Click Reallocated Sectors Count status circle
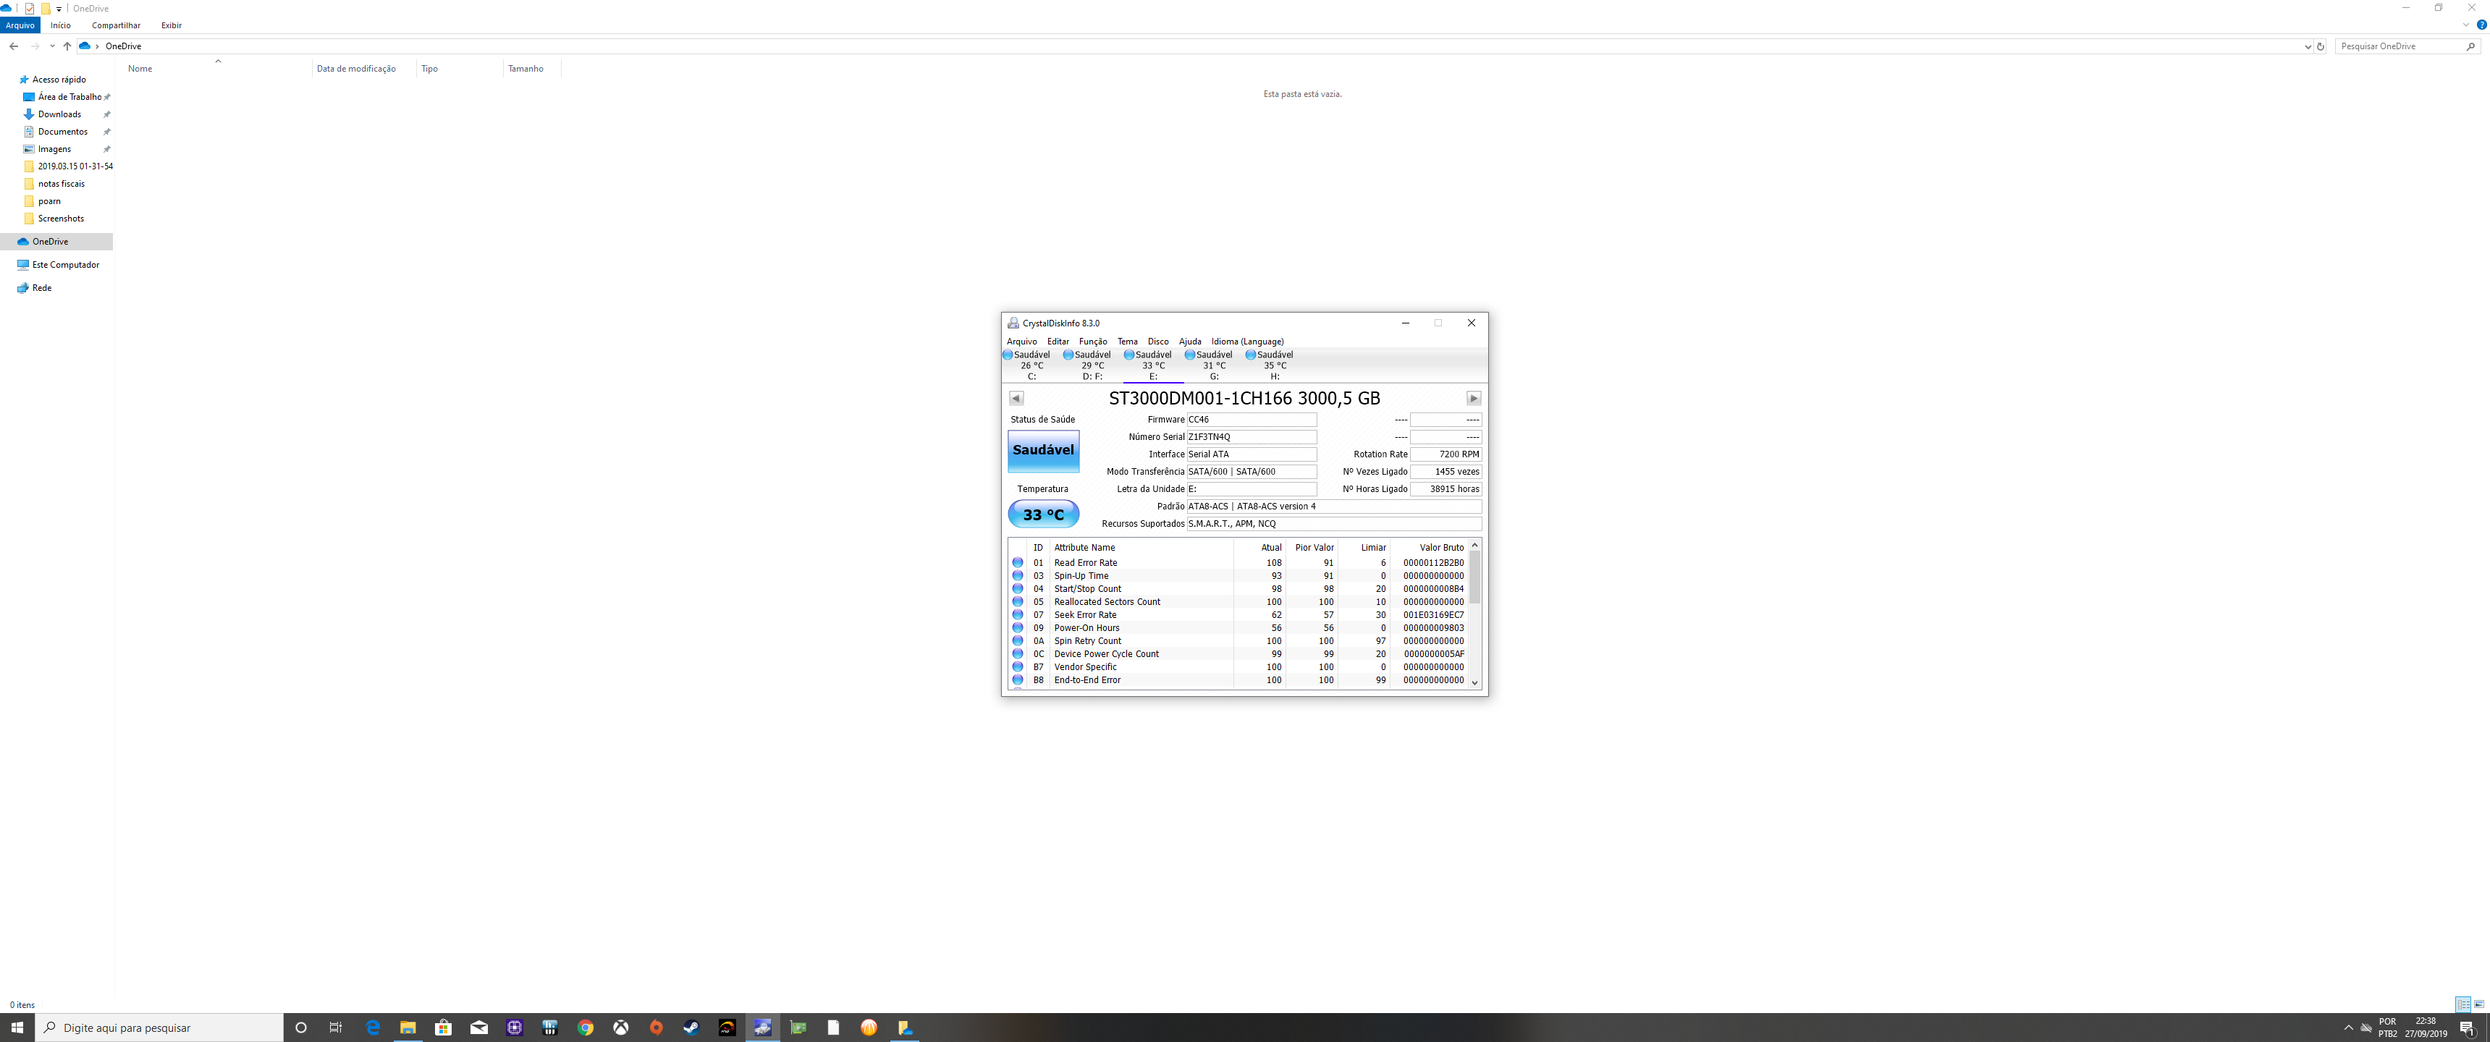Image resolution: width=2490 pixels, height=1042 pixels. 1017,601
